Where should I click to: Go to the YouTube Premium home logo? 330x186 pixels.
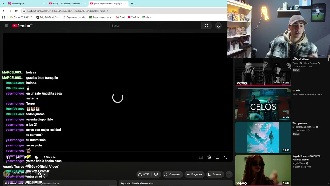tap(21, 26)
